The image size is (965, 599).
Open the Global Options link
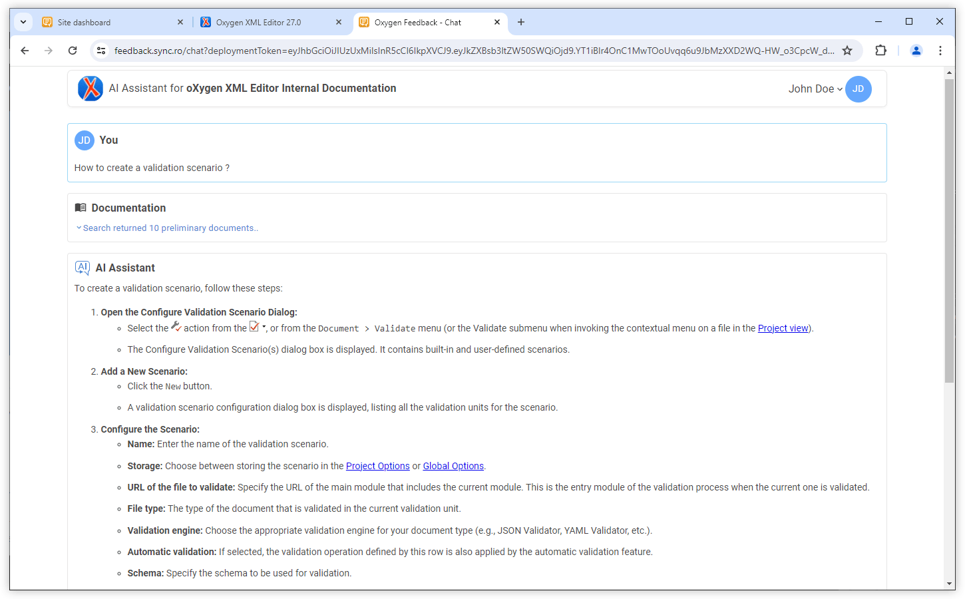[453, 466]
